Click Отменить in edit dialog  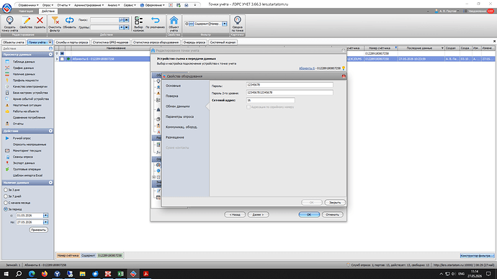pyautogui.click(x=332, y=214)
